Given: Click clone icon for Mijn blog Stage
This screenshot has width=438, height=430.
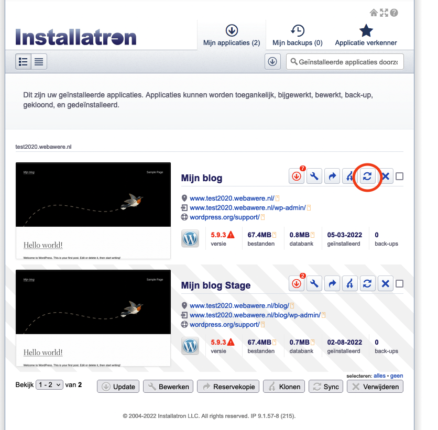Looking at the screenshot, I should [x=350, y=284].
